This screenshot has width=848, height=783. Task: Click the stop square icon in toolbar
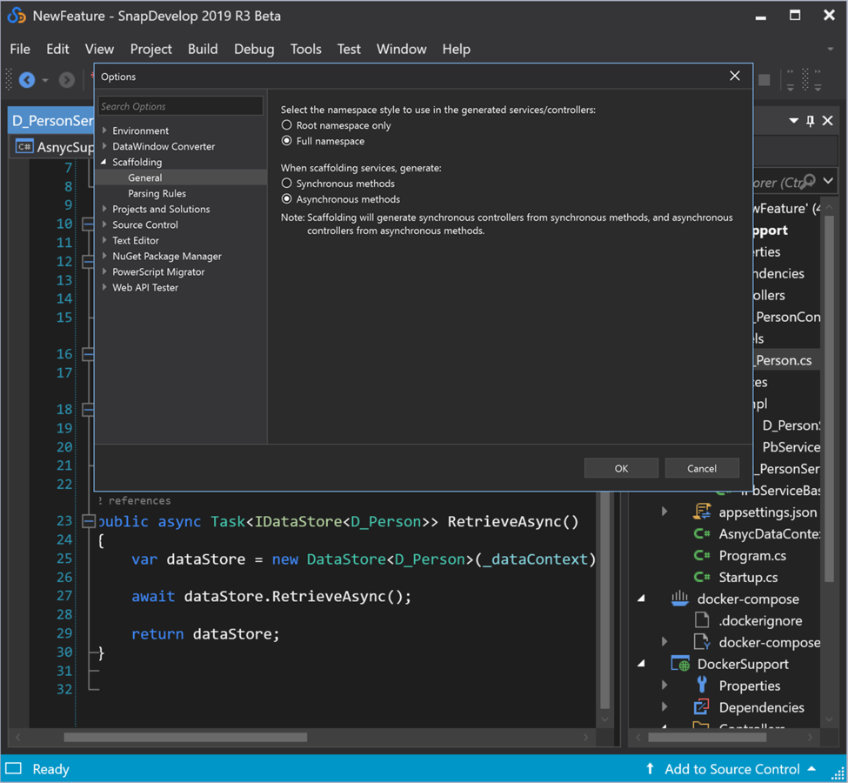pos(765,80)
